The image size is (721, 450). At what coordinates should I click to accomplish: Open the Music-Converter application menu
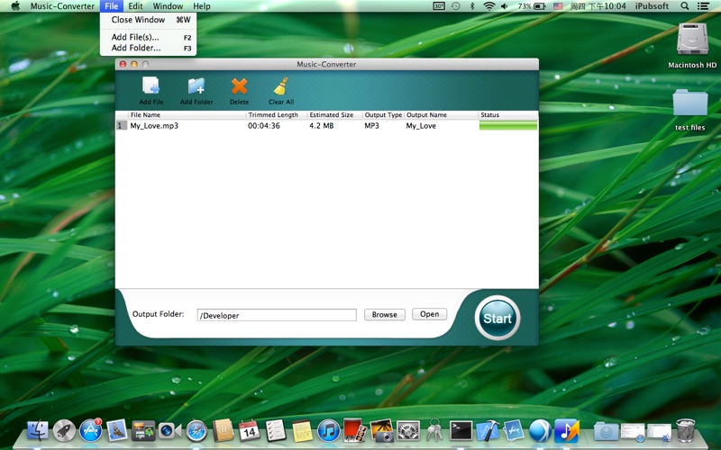tap(62, 6)
